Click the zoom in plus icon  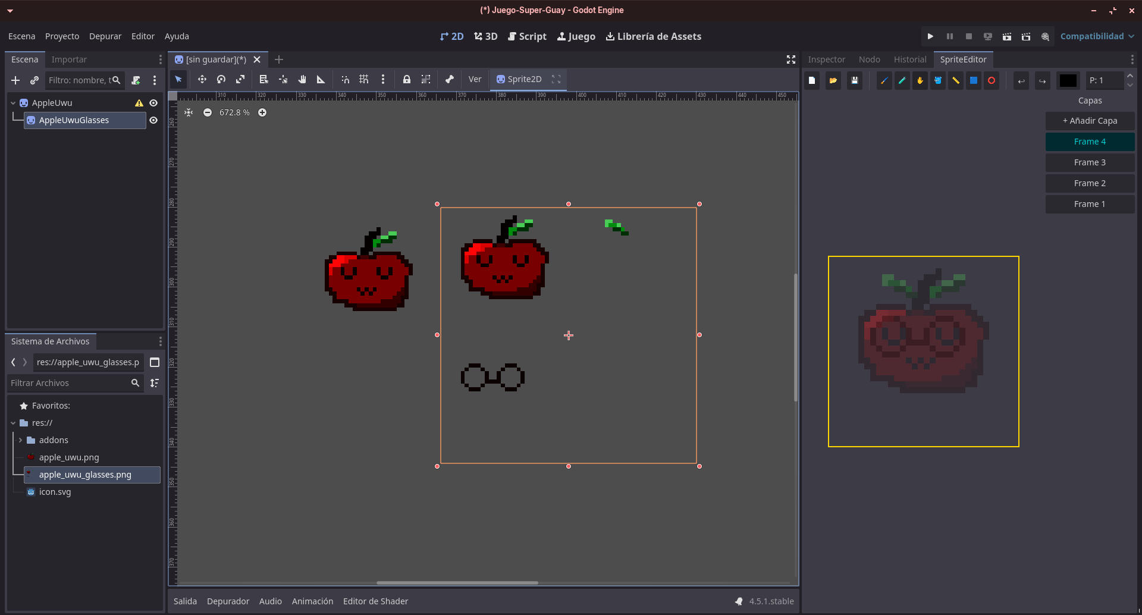[x=262, y=112]
